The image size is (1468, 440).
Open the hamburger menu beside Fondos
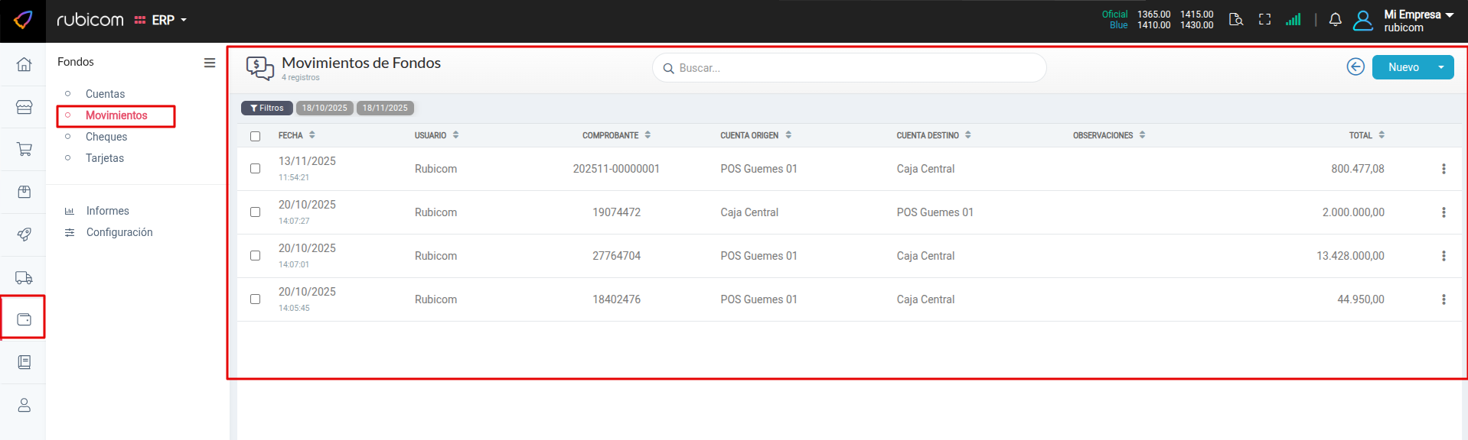(x=209, y=63)
